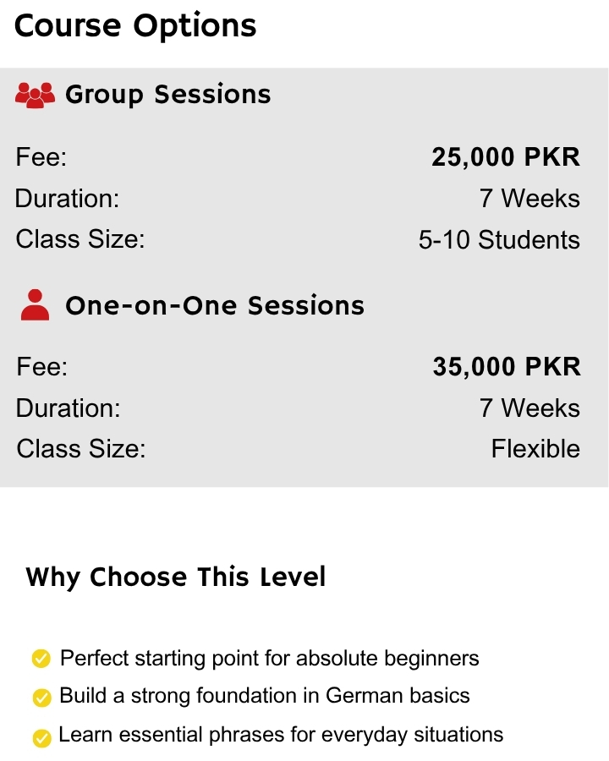The height and width of the screenshot is (761, 609).
Task: Click the One-on-One Sessions person icon
Action: pos(35,305)
